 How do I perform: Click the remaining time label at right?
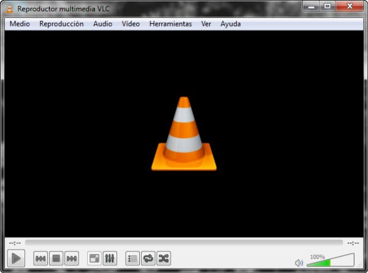pos(353,243)
